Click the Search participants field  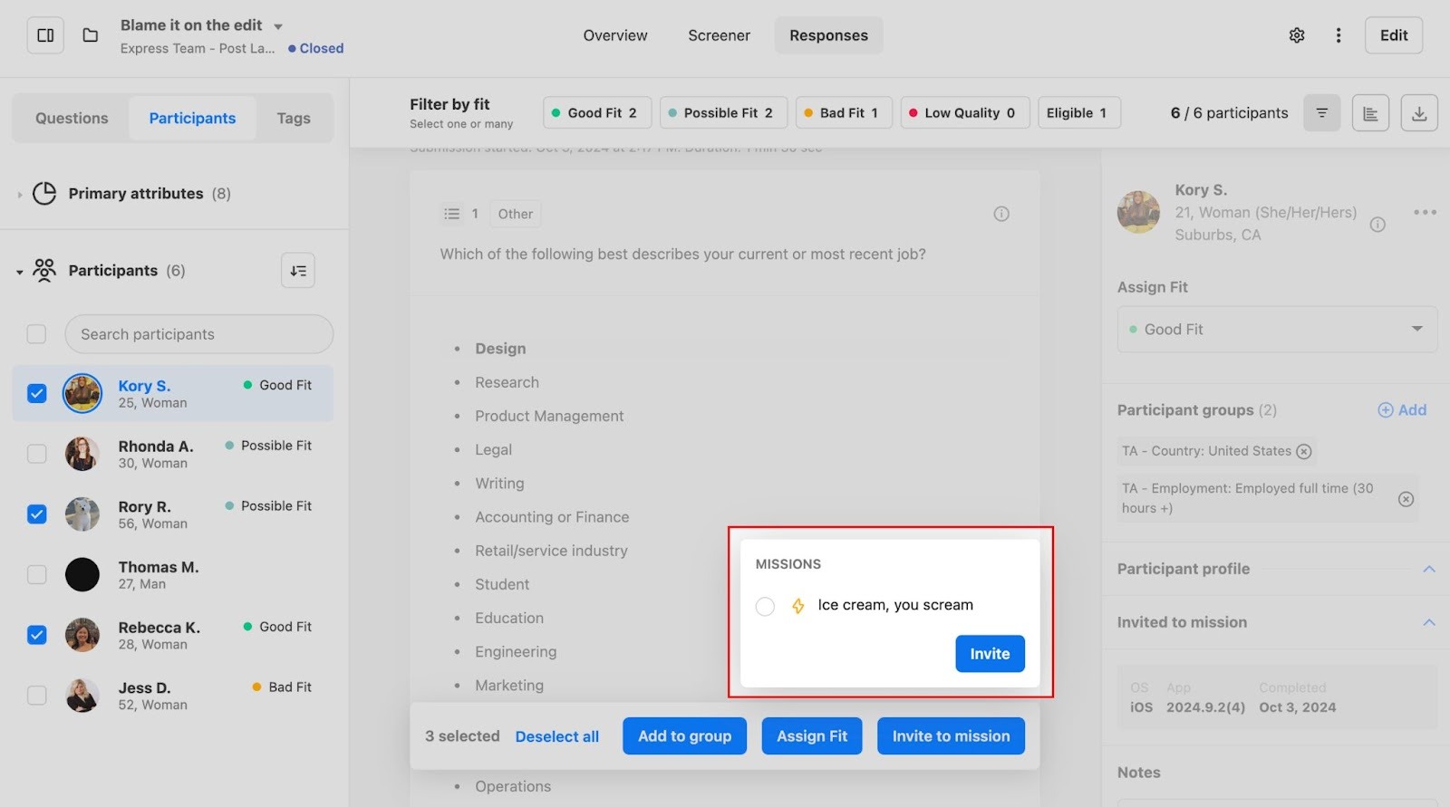click(198, 334)
